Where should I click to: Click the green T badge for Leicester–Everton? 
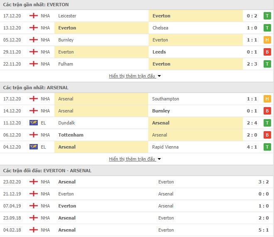click(x=267, y=16)
